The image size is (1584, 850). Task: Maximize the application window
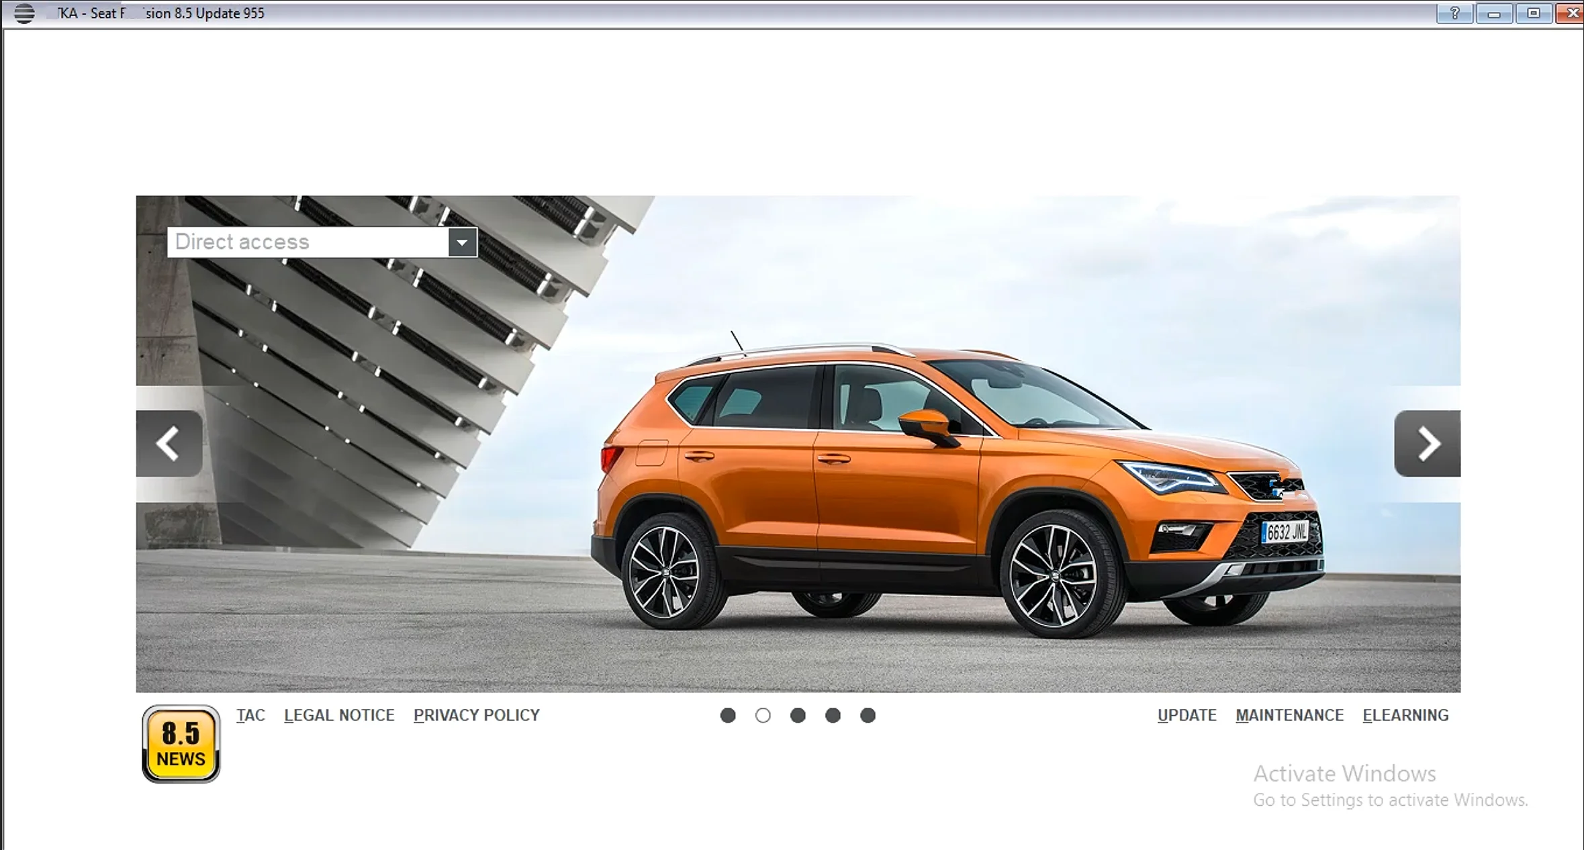(1534, 13)
